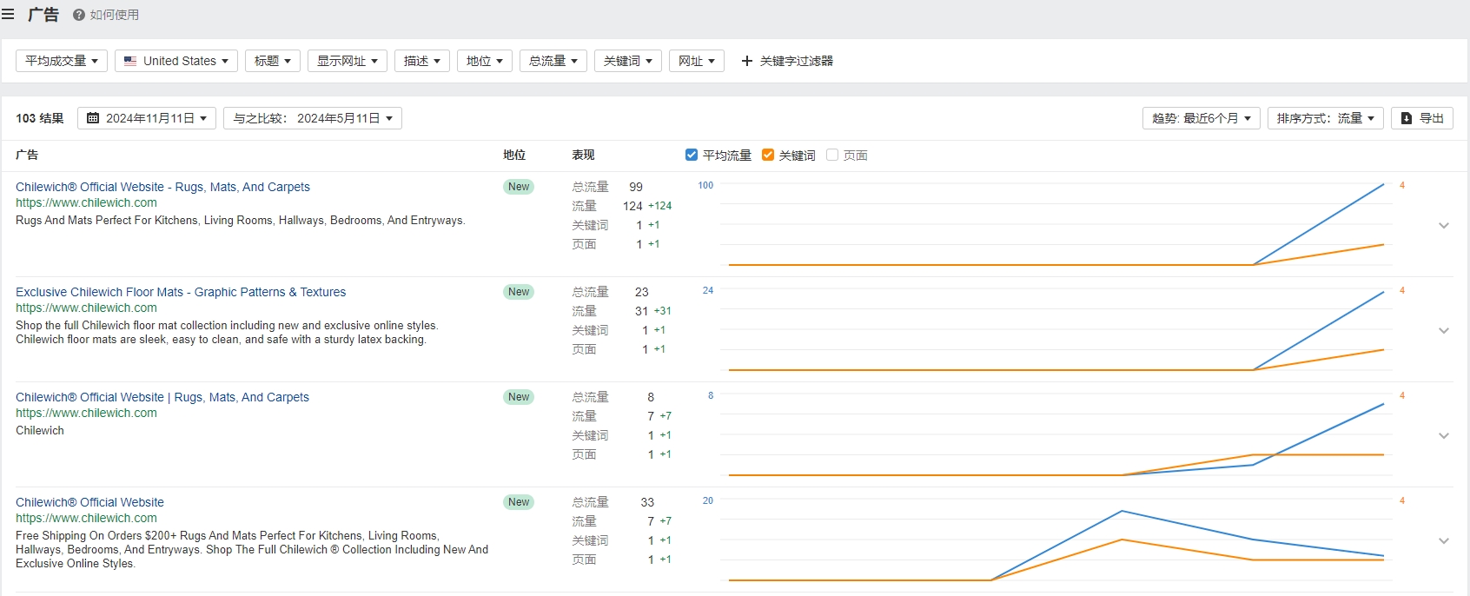Click the help question mark icon
The height and width of the screenshot is (596, 1470).
[x=79, y=15]
